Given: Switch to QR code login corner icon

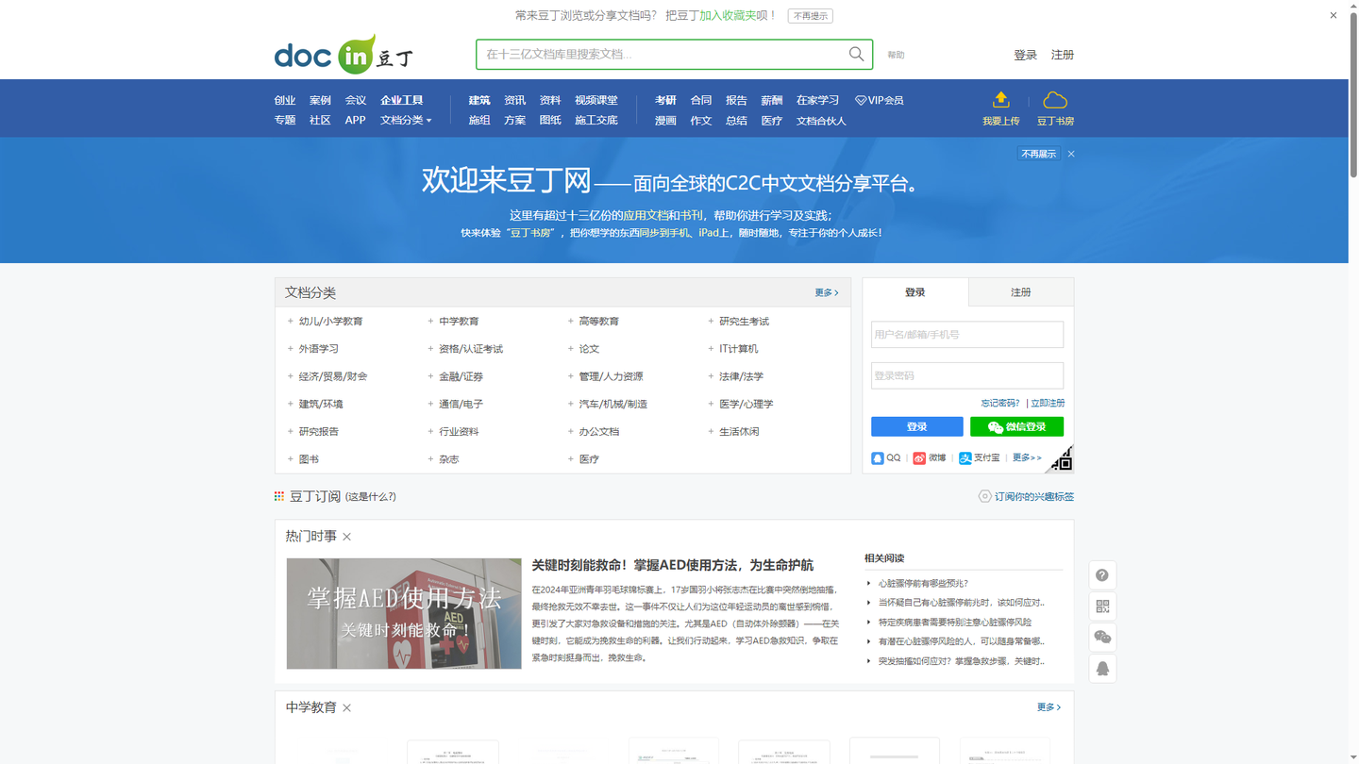Looking at the screenshot, I should point(1062,459).
